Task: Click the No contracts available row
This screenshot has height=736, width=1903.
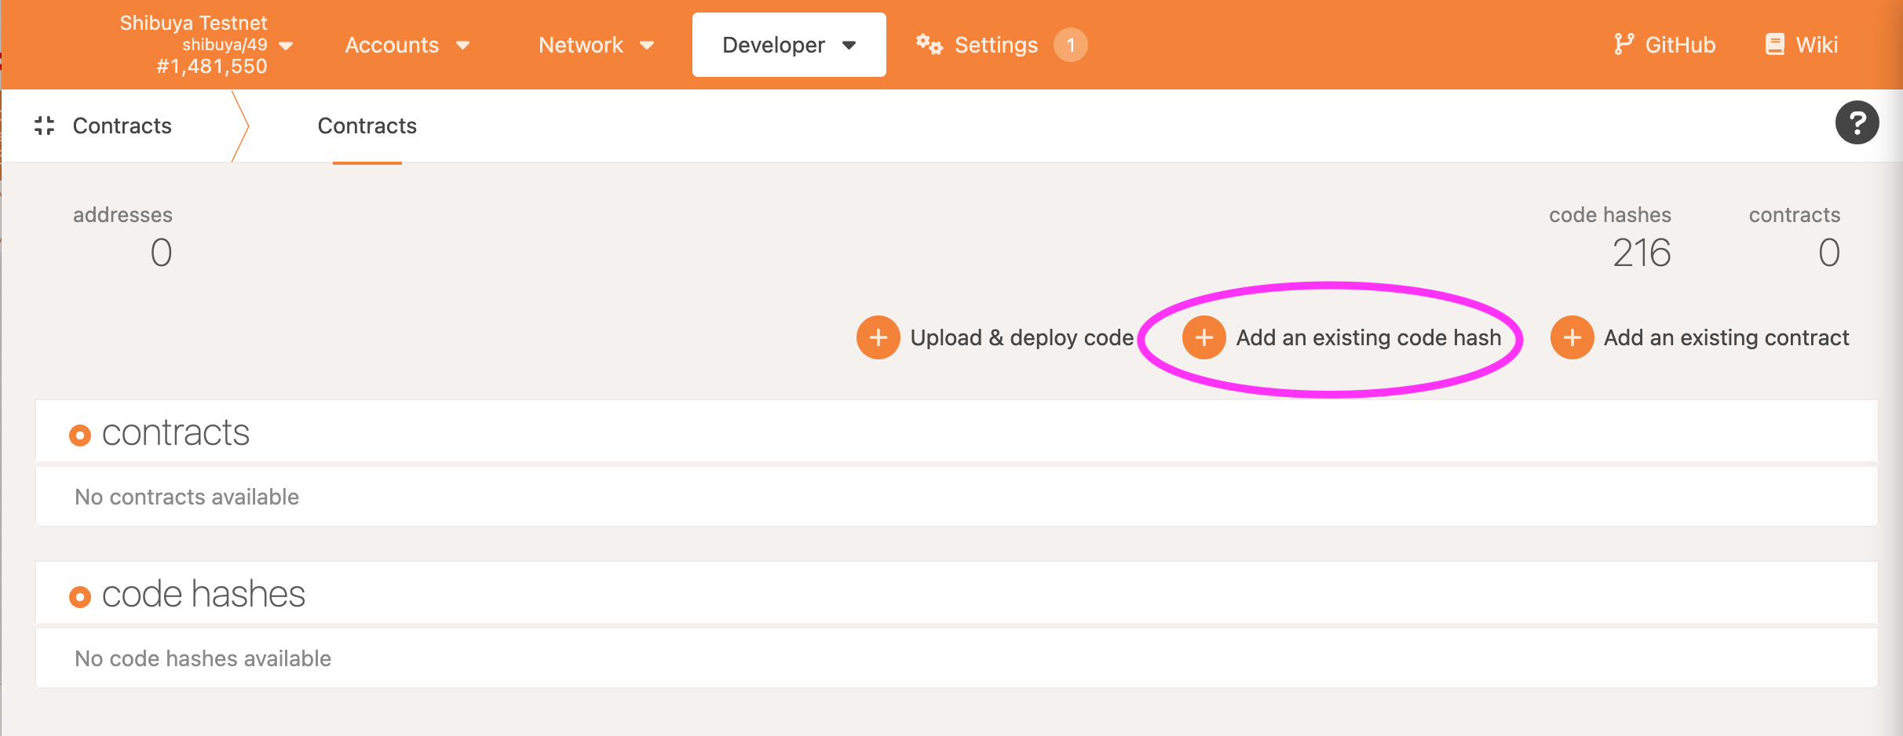Action: (187, 497)
